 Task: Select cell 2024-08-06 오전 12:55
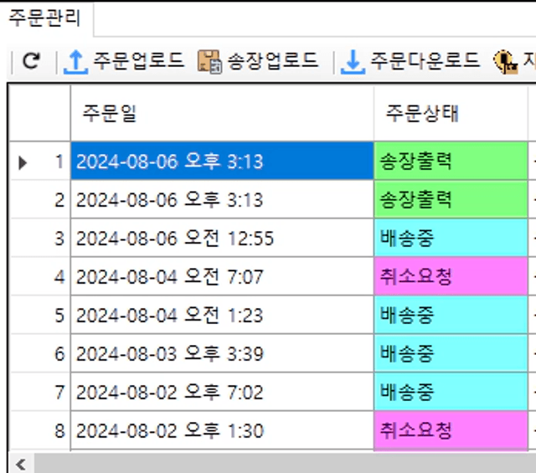tap(222, 239)
